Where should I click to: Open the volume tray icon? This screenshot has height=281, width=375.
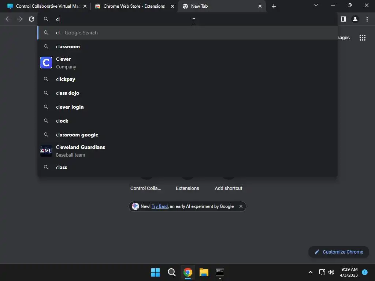tap(331, 272)
